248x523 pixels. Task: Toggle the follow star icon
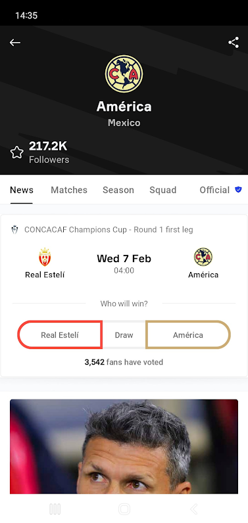(x=16, y=152)
